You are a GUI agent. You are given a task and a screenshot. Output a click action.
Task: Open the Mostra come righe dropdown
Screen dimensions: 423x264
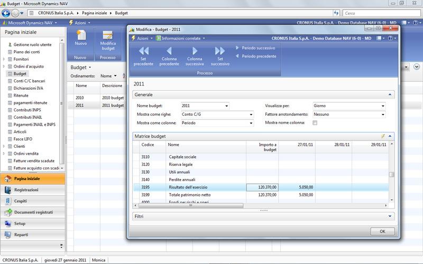tap(251, 115)
